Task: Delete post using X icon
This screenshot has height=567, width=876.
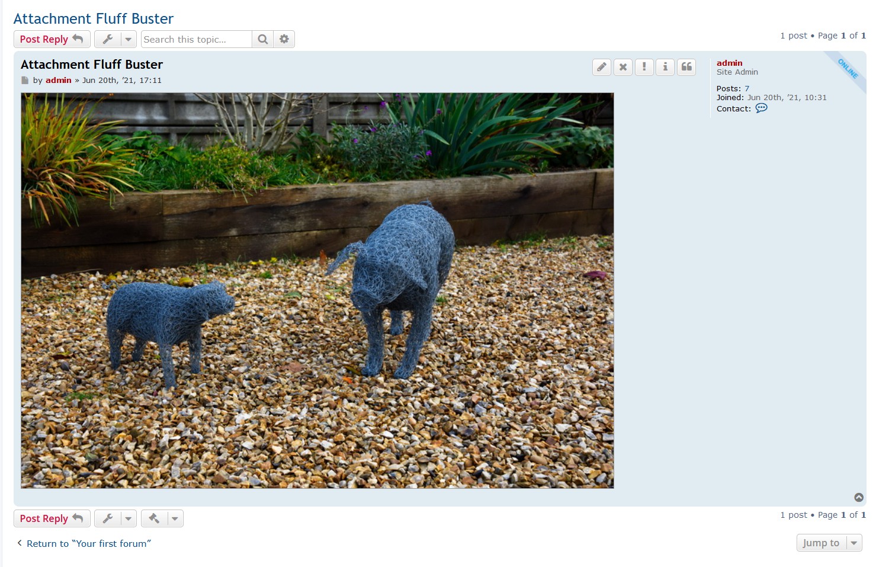Action: 623,67
